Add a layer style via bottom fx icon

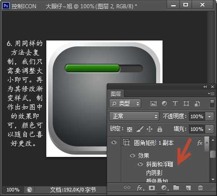tap(140, 188)
